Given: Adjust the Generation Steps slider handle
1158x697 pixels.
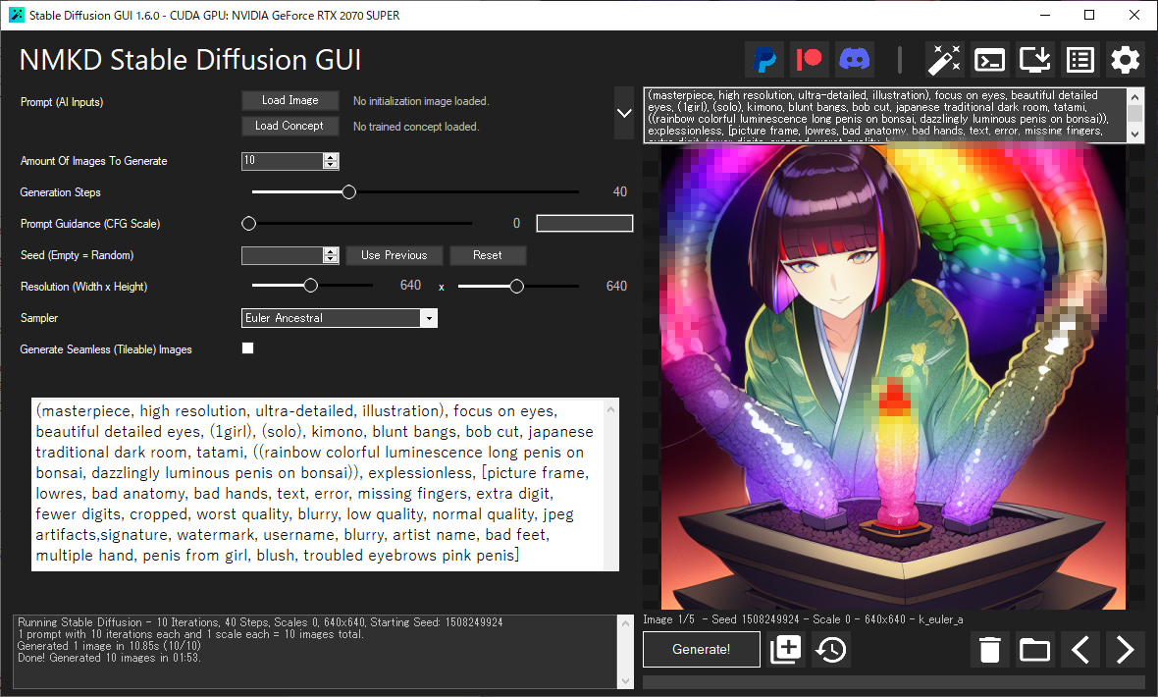Looking at the screenshot, I should (348, 192).
